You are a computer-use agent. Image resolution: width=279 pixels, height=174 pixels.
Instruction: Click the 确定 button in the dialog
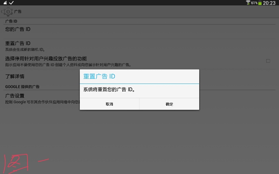(169, 104)
